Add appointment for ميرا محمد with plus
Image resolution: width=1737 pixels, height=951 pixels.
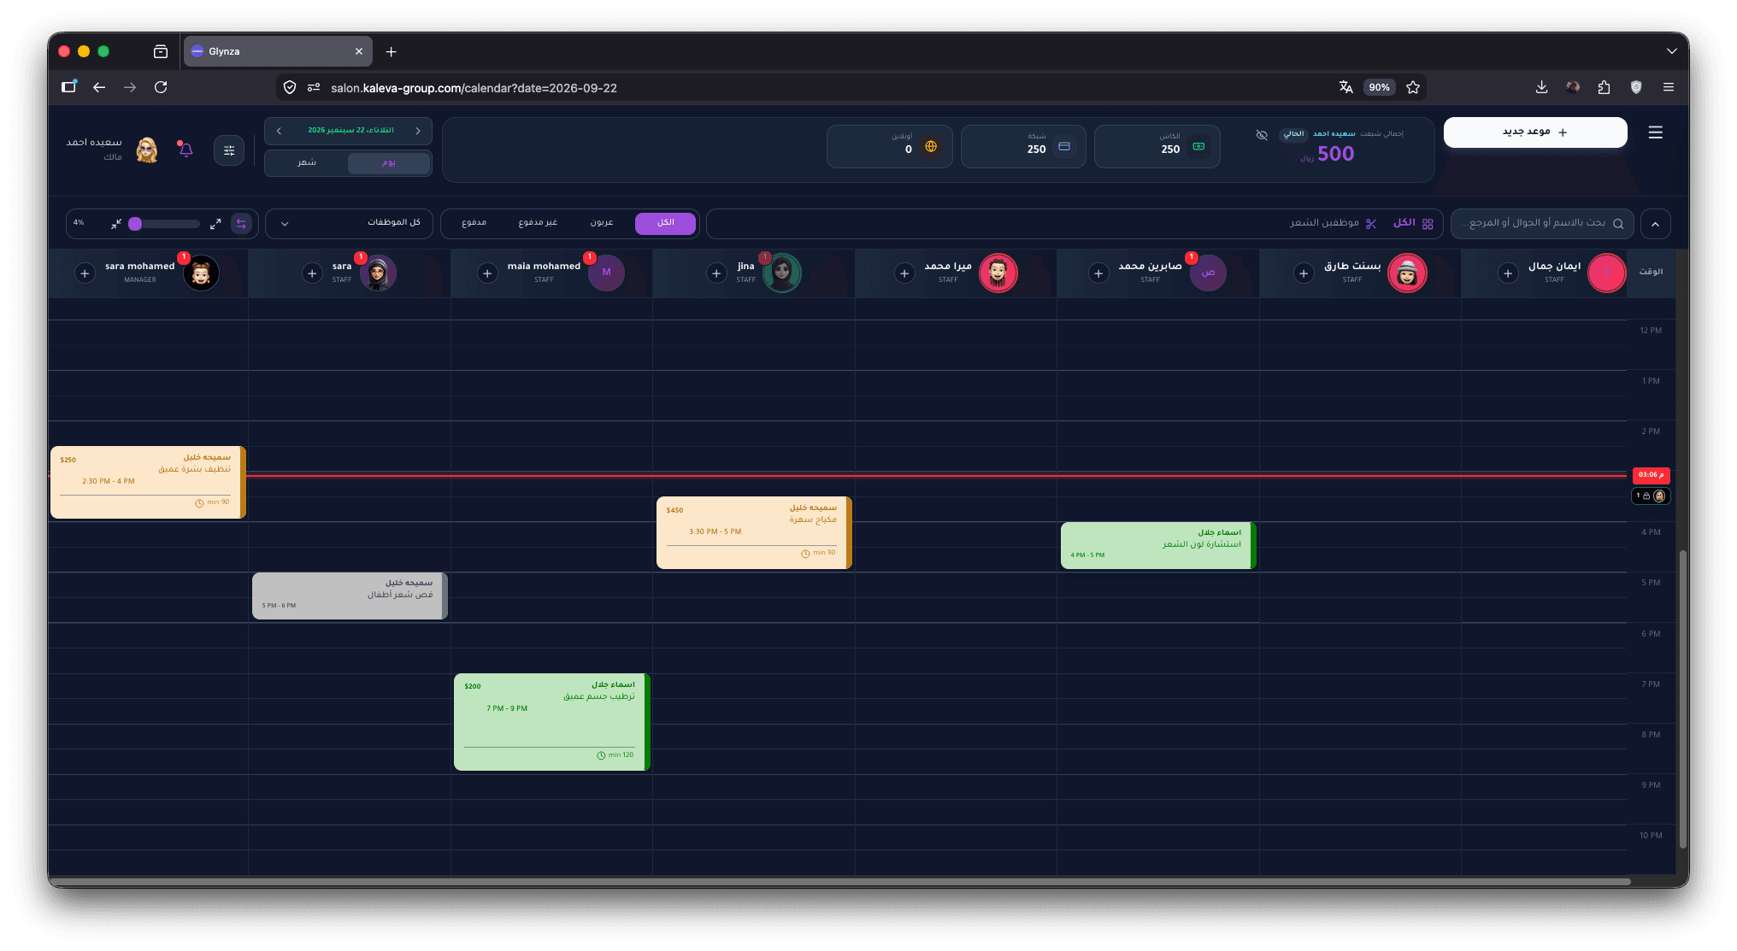tap(904, 273)
